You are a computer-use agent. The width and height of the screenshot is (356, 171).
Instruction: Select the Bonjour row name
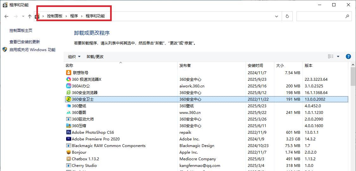point(79,152)
